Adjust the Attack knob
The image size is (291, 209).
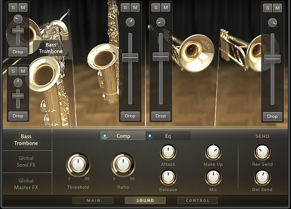tap(168, 152)
